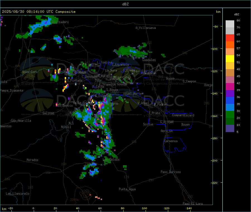Screen dimensions: 251x212
Task: Select the Agua_Toro location label
Action: tap(30, 72)
